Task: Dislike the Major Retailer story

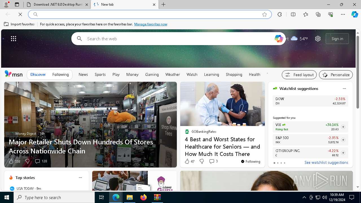Action: coord(27,161)
